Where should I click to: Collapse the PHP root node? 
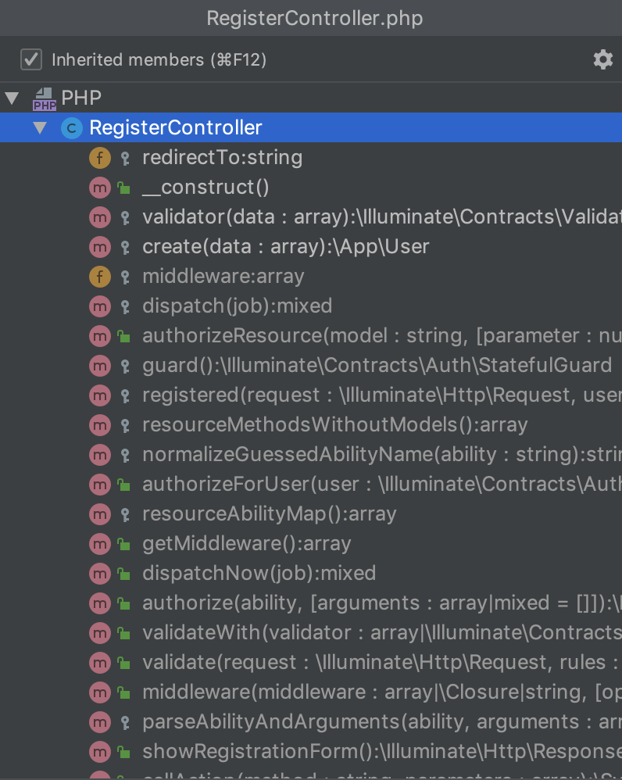pos(12,98)
